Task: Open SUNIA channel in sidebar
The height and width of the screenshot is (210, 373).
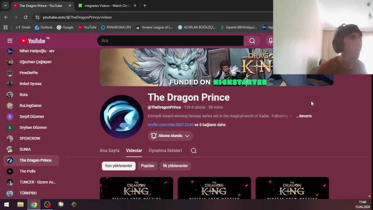Action: pos(31,149)
